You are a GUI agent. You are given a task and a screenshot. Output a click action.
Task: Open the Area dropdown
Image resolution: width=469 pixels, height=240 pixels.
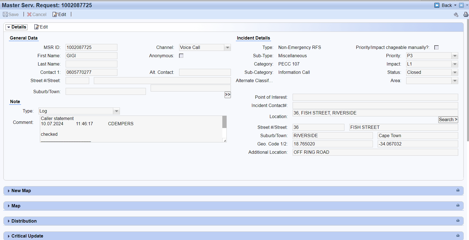[455, 81]
